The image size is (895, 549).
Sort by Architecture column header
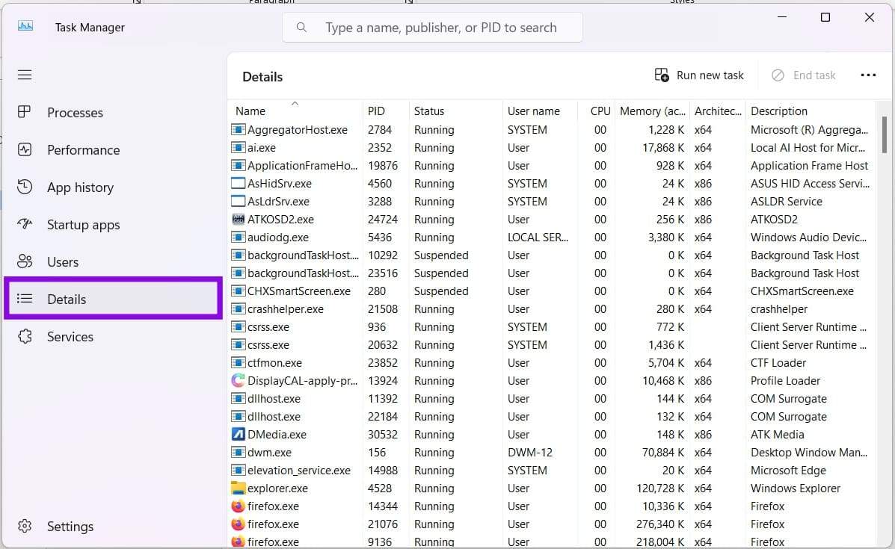718,111
